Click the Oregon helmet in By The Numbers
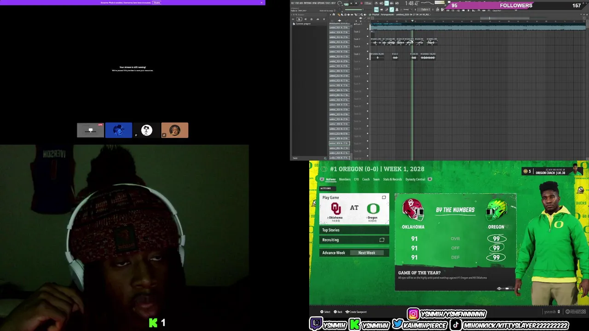The width and height of the screenshot is (589, 331). 497,210
